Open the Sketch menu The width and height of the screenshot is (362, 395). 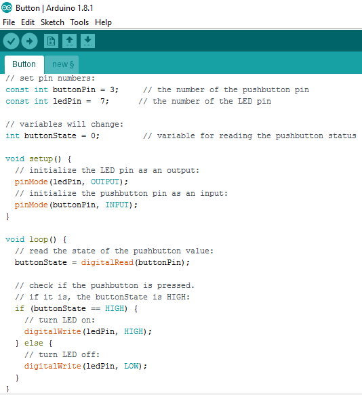click(x=52, y=22)
